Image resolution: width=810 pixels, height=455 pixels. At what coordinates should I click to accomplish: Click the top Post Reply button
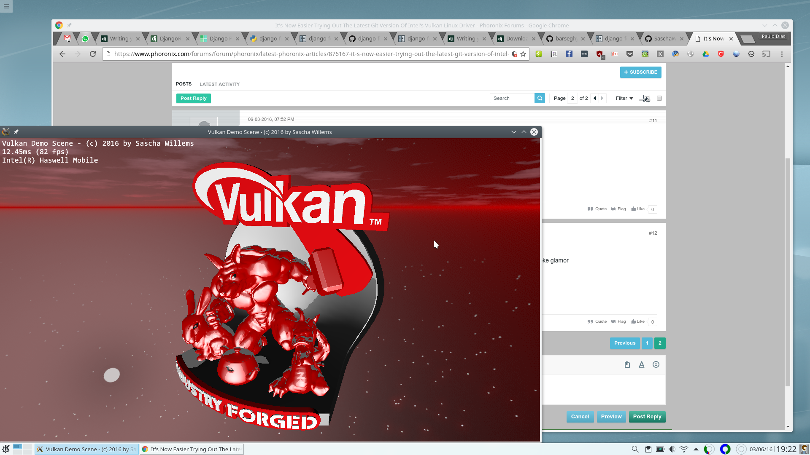[x=194, y=98]
